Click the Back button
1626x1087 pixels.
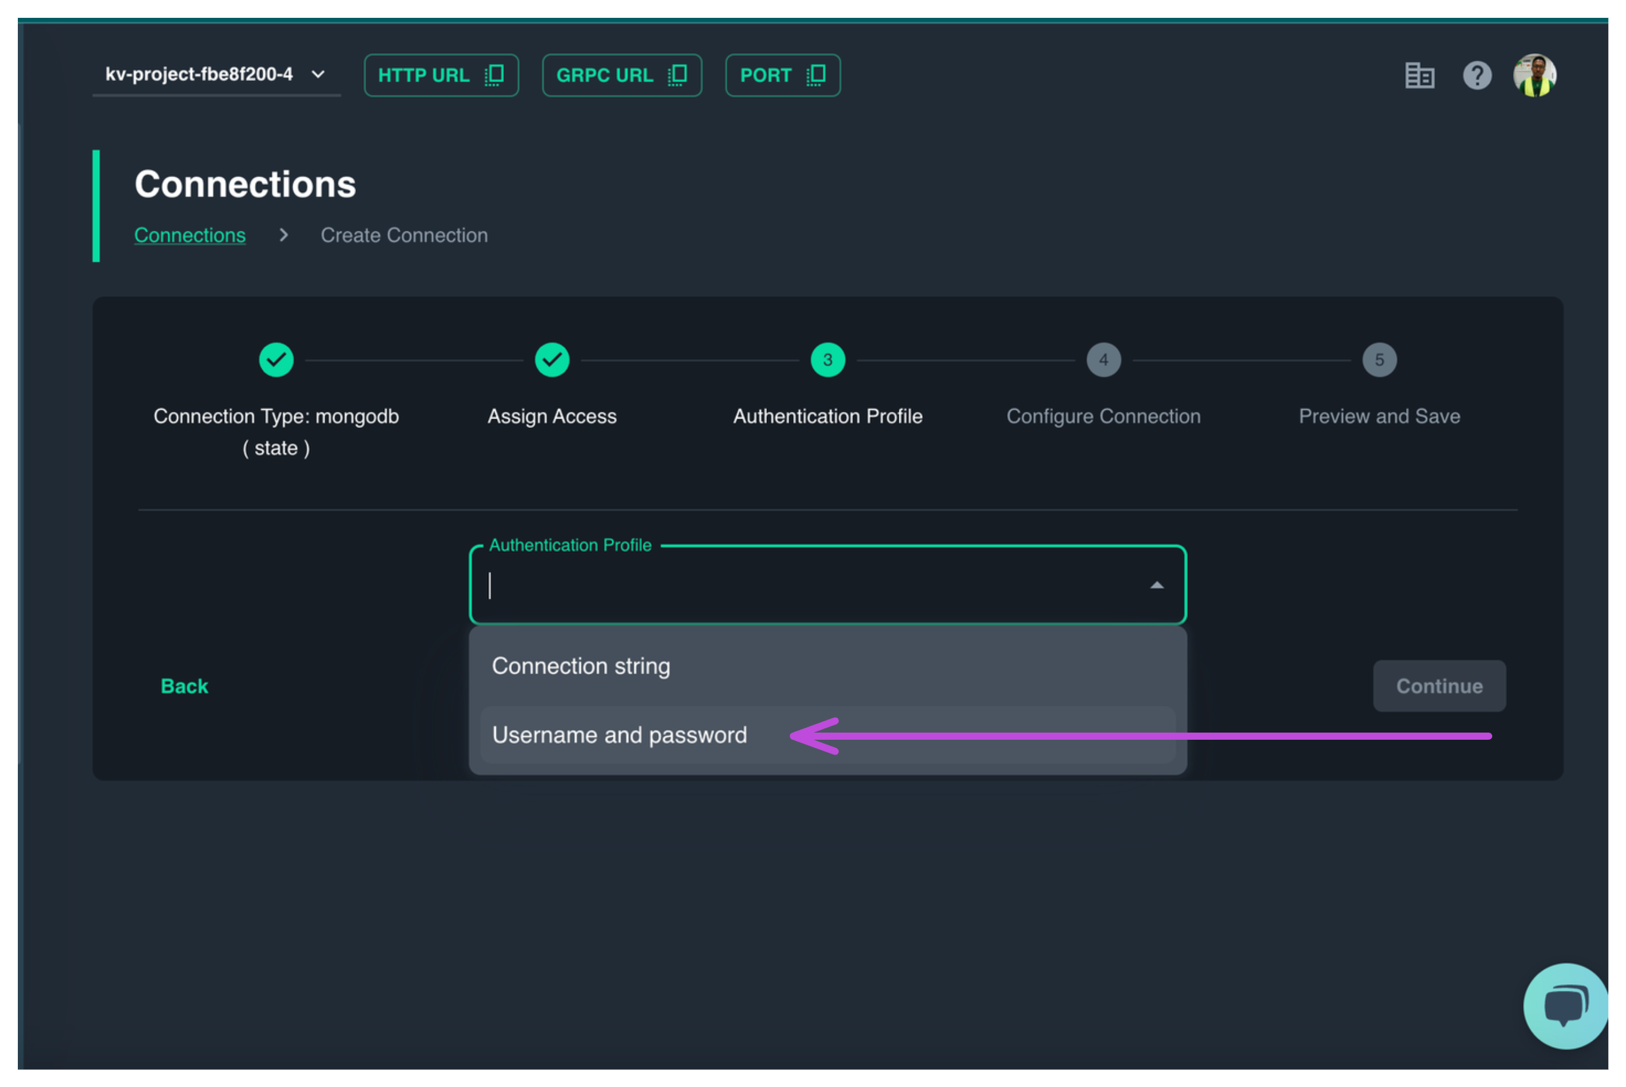[x=184, y=686]
